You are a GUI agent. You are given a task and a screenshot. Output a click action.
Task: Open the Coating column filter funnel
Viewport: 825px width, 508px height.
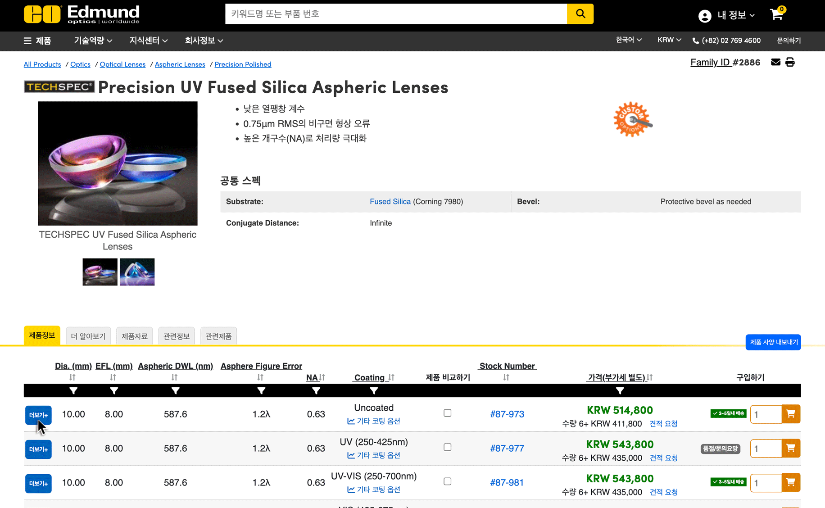tap(374, 391)
